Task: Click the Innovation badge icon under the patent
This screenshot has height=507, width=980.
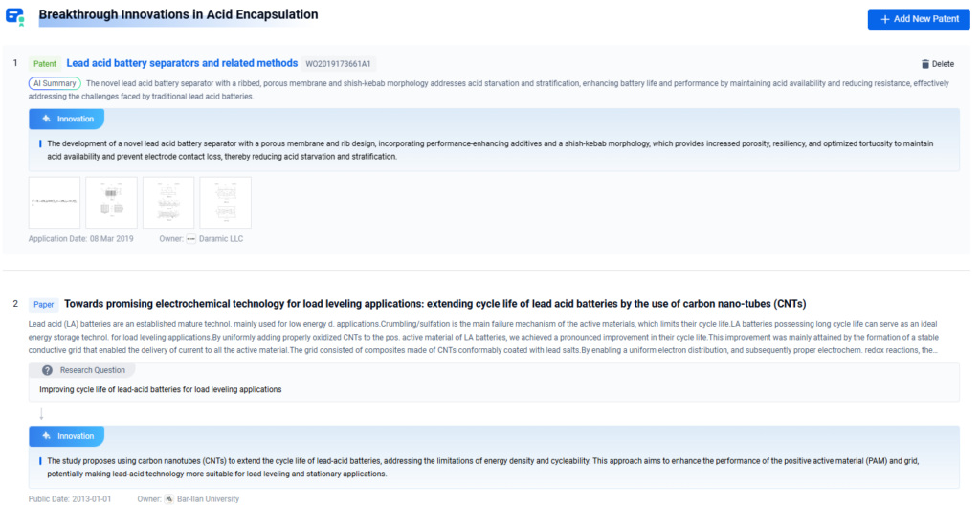Action: (44, 120)
